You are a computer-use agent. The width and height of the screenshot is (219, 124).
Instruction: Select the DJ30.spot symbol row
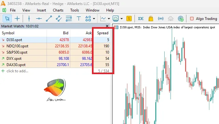[x=55, y=40]
